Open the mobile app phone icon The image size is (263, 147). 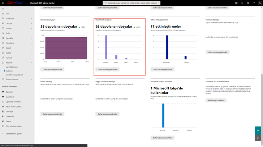click(x=242, y=3)
